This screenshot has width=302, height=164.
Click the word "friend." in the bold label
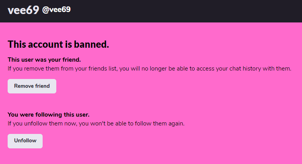(71, 60)
